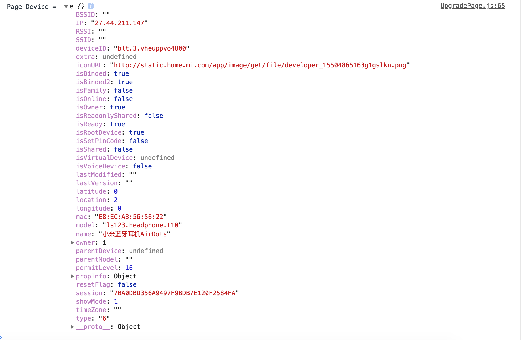Expand the __proto__ Object

point(72,327)
